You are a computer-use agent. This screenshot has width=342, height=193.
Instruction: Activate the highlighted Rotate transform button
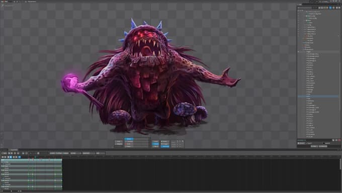(x=129, y=139)
